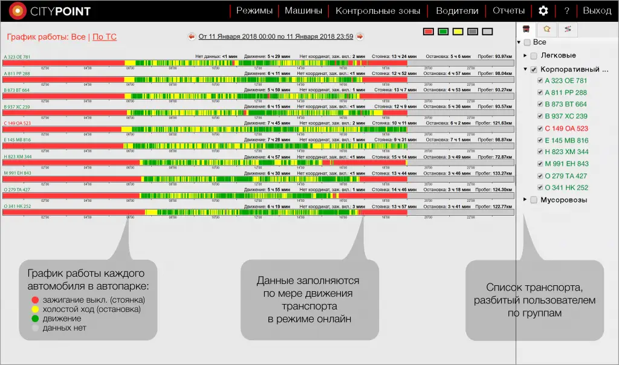
Task: Open the settings gear icon
Action: coord(543,11)
